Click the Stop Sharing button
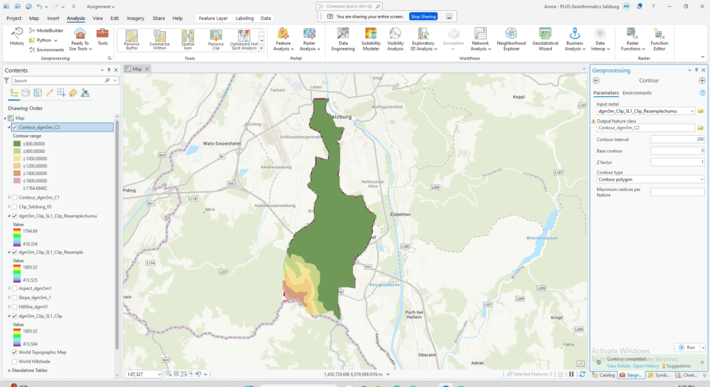This screenshot has height=387, width=710. pyautogui.click(x=423, y=16)
